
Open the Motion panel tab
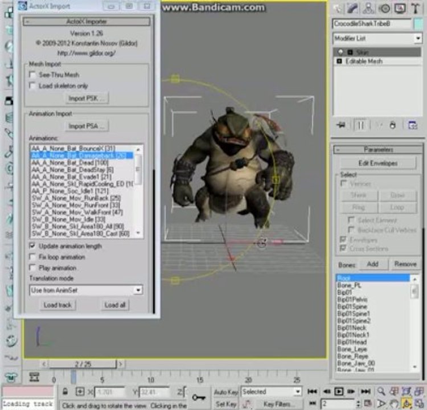(x=384, y=9)
